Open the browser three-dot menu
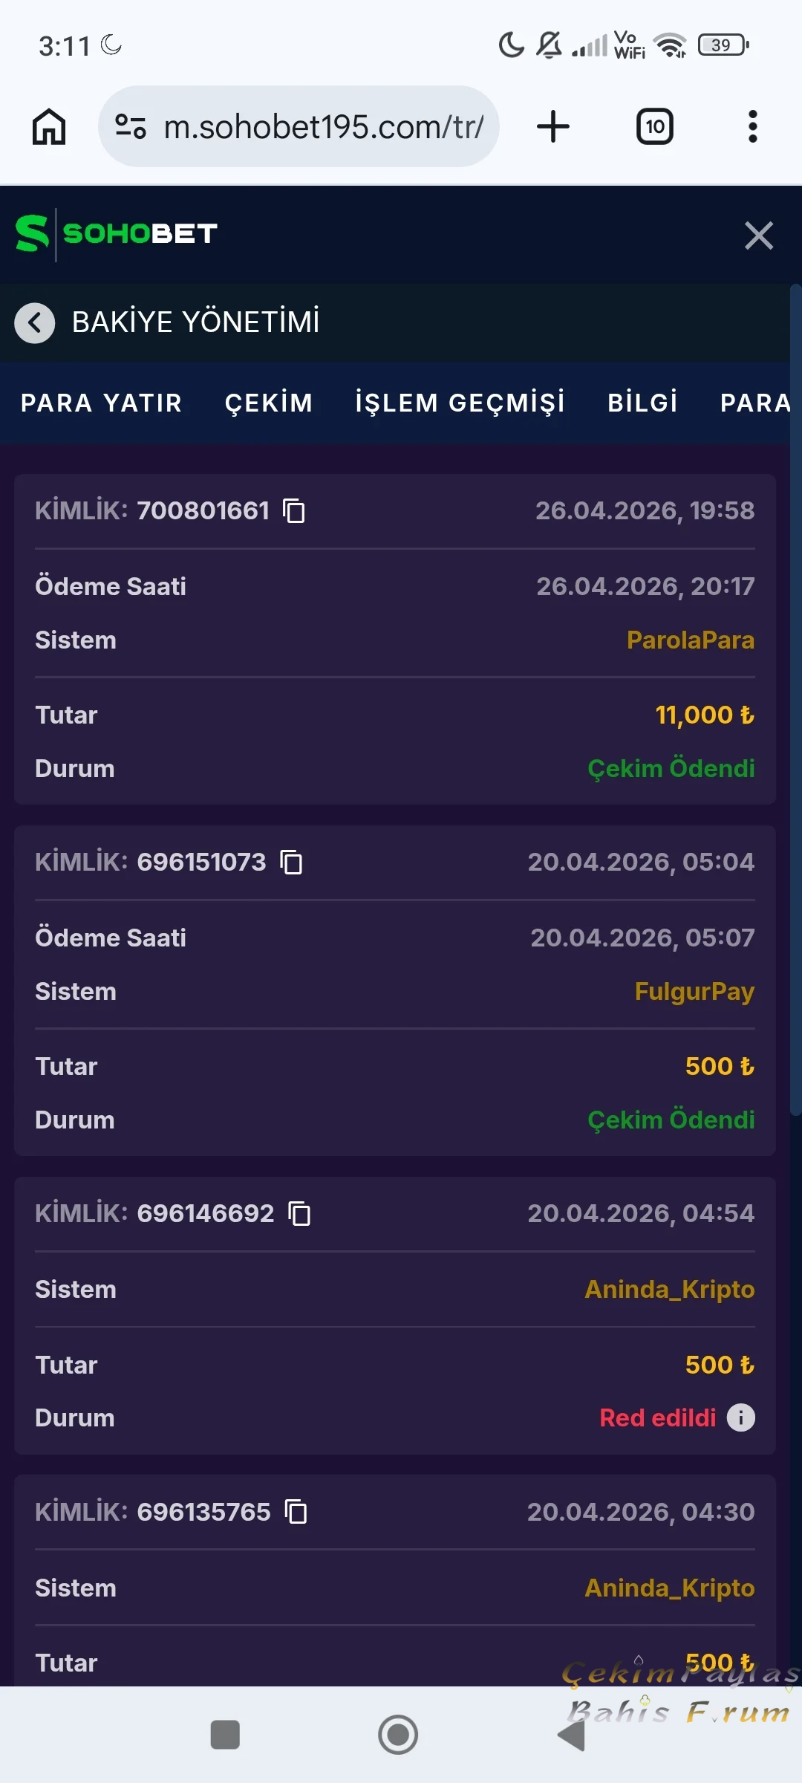The height and width of the screenshot is (1783, 802). click(x=752, y=127)
